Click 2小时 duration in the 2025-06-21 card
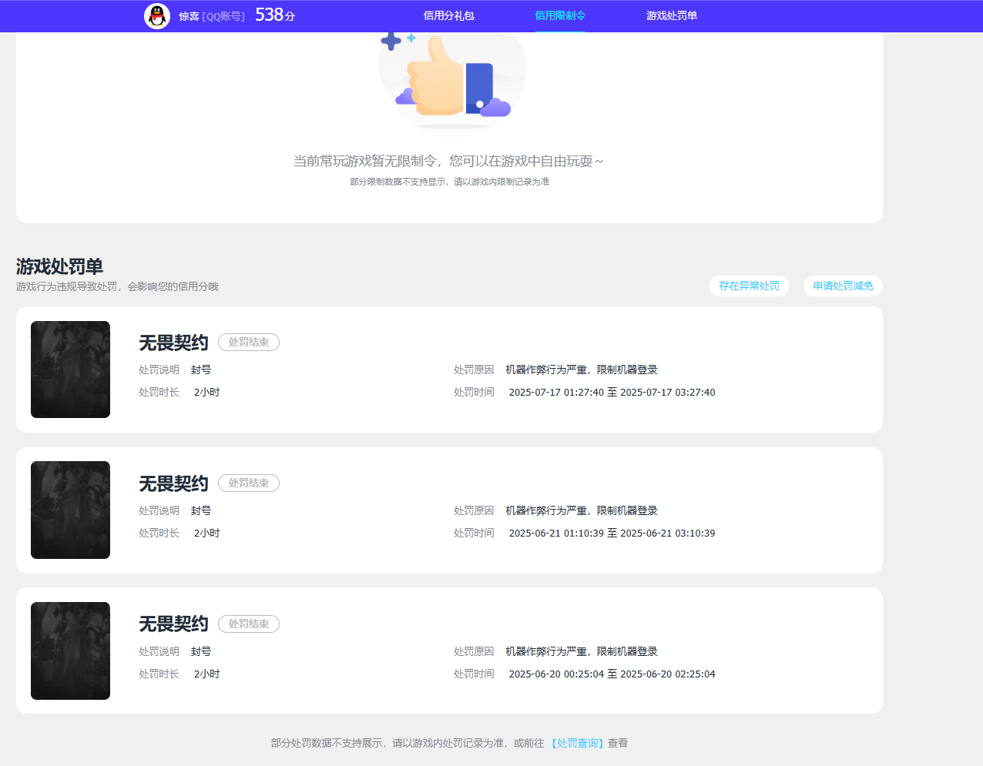This screenshot has width=983, height=766. 206,534
